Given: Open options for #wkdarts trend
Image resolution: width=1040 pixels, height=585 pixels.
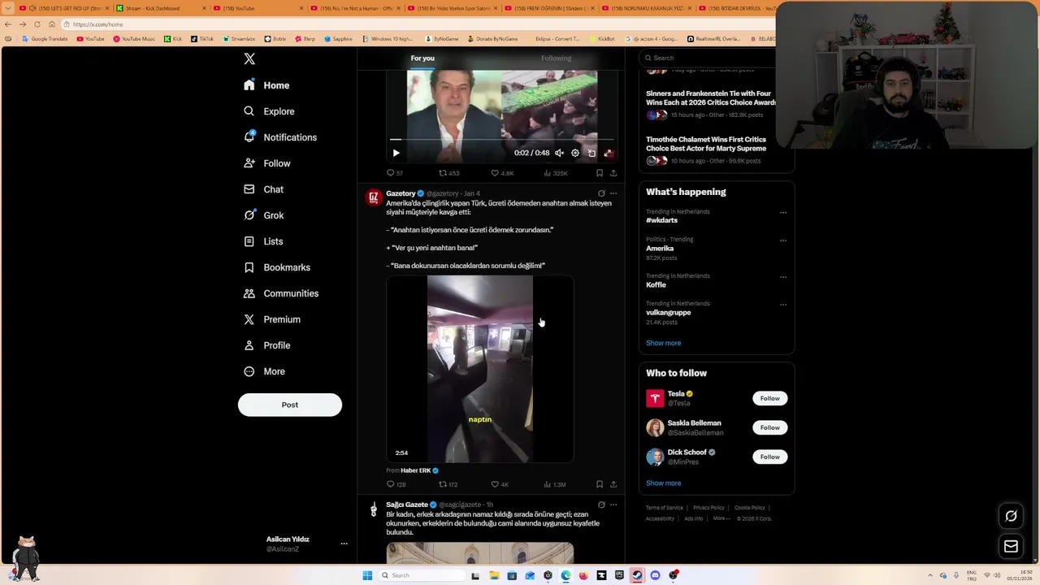Looking at the screenshot, I should point(783,213).
